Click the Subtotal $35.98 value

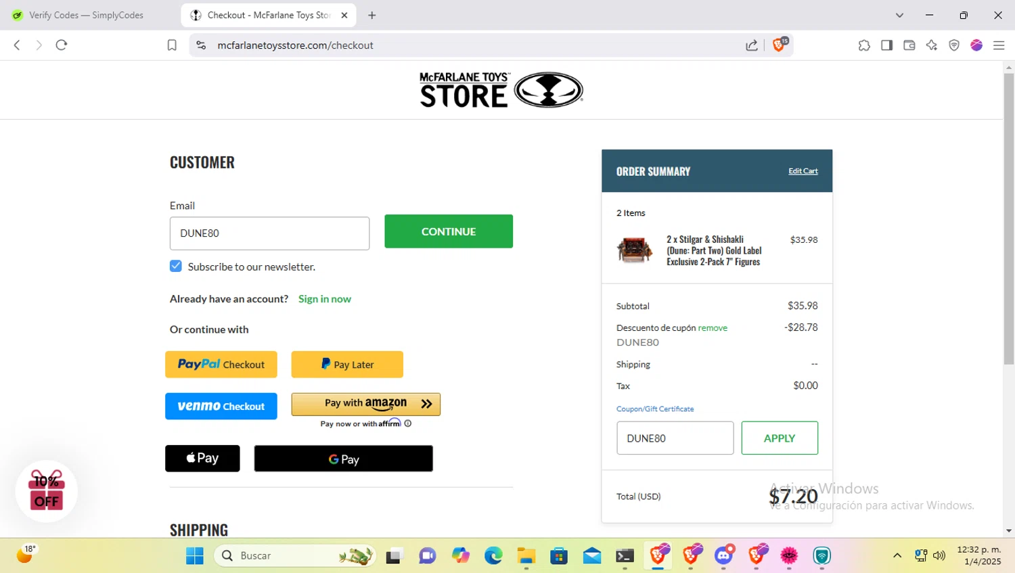[803, 306]
